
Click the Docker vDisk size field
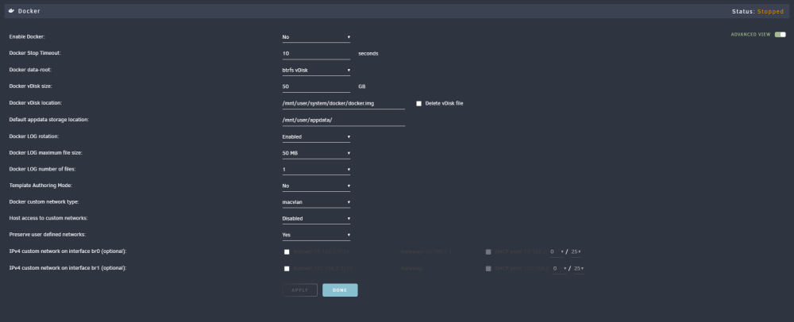click(317, 86)
